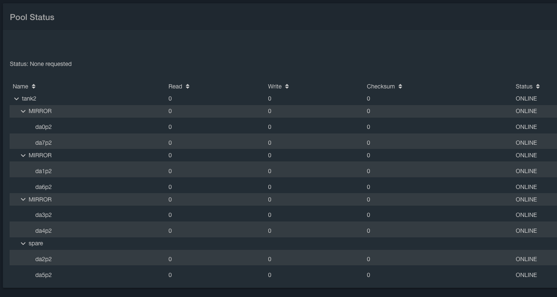Collapse the second MIRROR vdev

pos(23,155)
